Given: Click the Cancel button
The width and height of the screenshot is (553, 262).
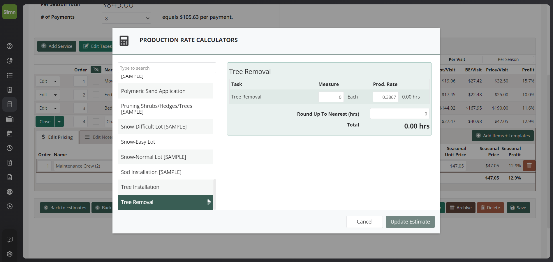Looking at the screenshot, I should click(x=364, y=221).
